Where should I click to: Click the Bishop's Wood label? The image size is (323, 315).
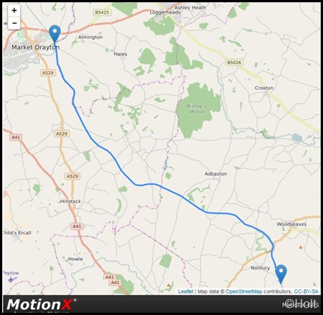[196, 109]
